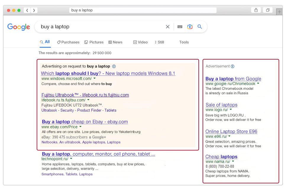The width and height of the screenshot is (286, 189).
Task: Click 'eBay: 390 475 subscribers' text
Action: click(64, 137)
